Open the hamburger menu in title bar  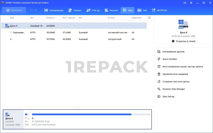(191, 3)
